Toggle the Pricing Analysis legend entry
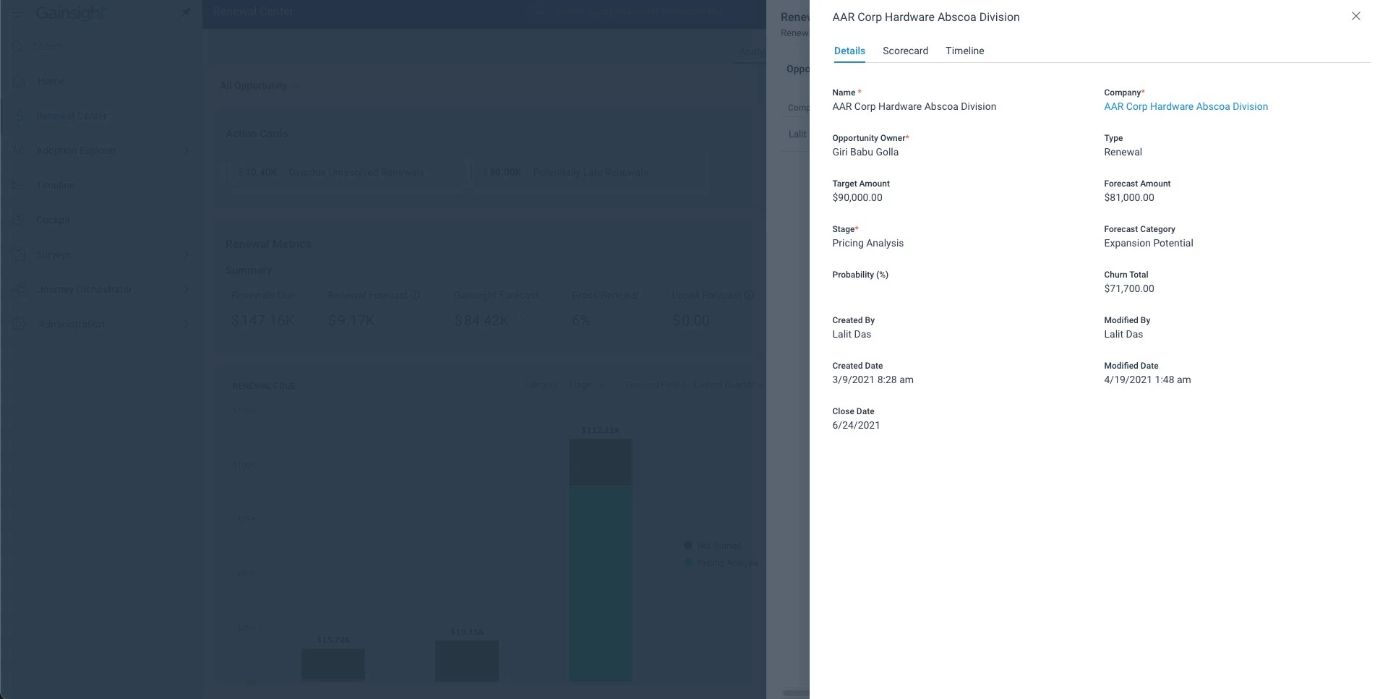Viewport: 1380px width, 699px height. [721, 562]
